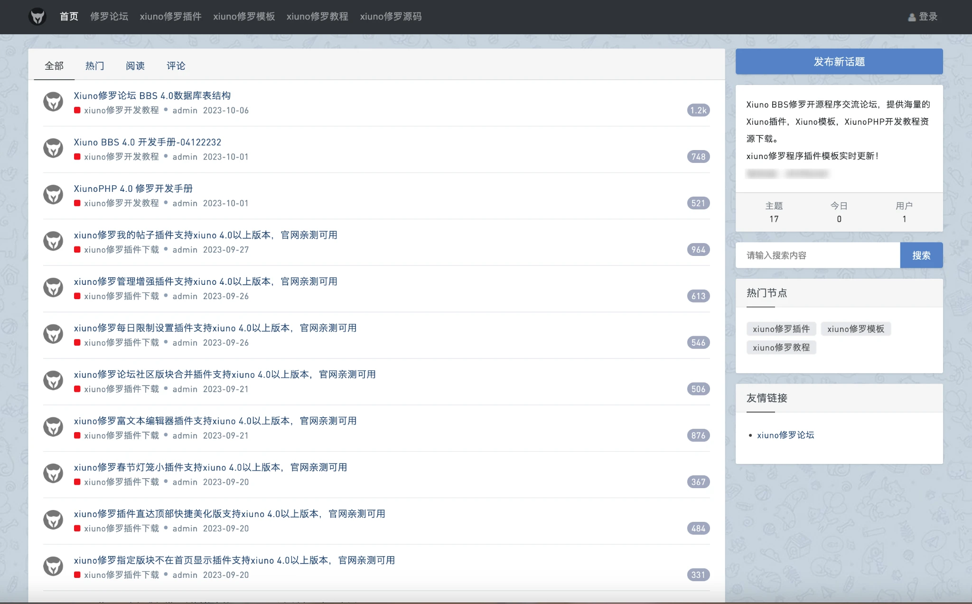
Task: Click the 964 view count badge
Action: 698,250
